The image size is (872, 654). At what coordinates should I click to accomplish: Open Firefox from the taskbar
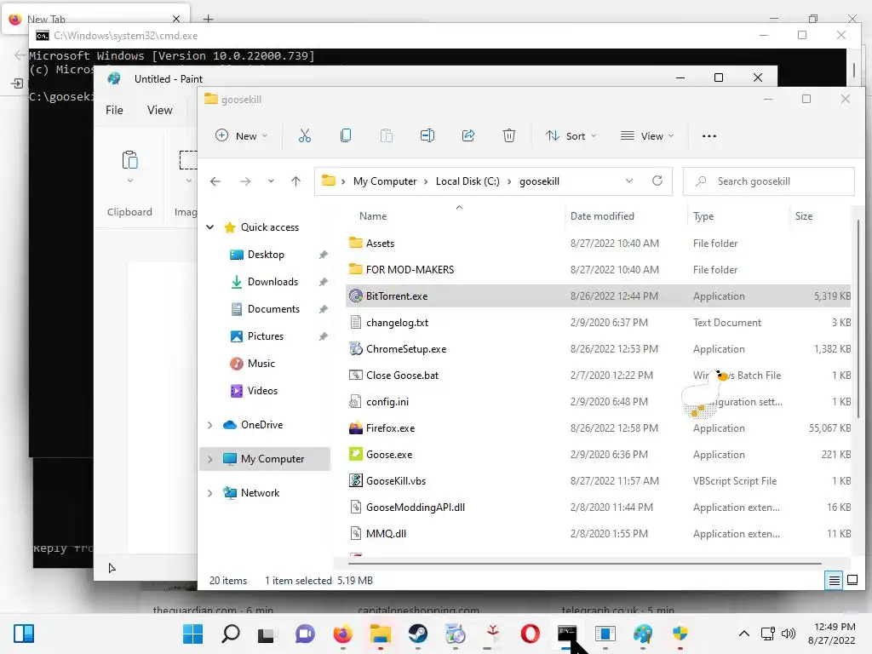(342, 634)
